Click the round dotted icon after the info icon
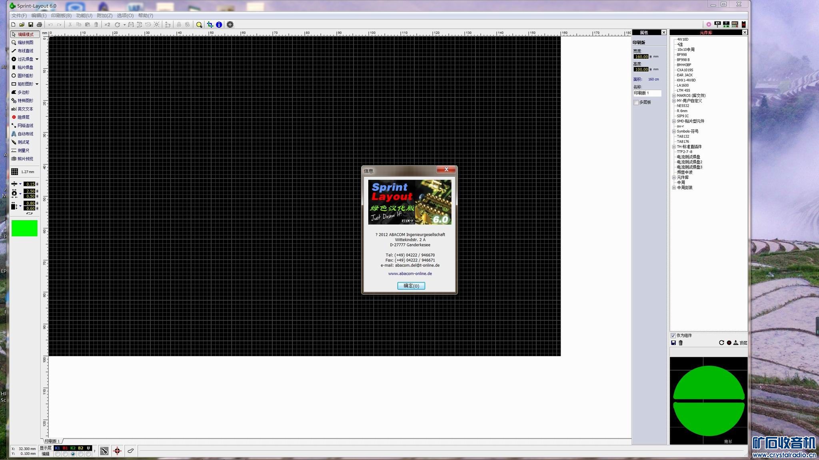Screen dimensions: 819x460 (x=230, y=25)
